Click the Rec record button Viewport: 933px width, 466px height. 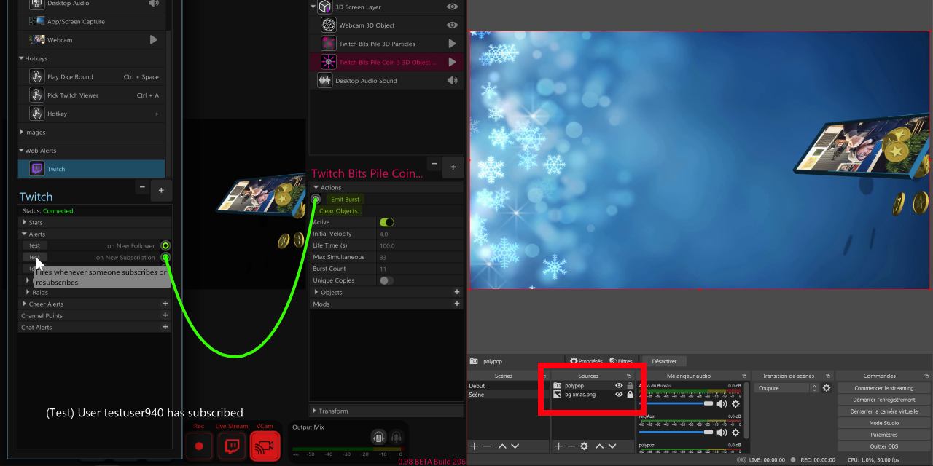click(x=199, y=446)
